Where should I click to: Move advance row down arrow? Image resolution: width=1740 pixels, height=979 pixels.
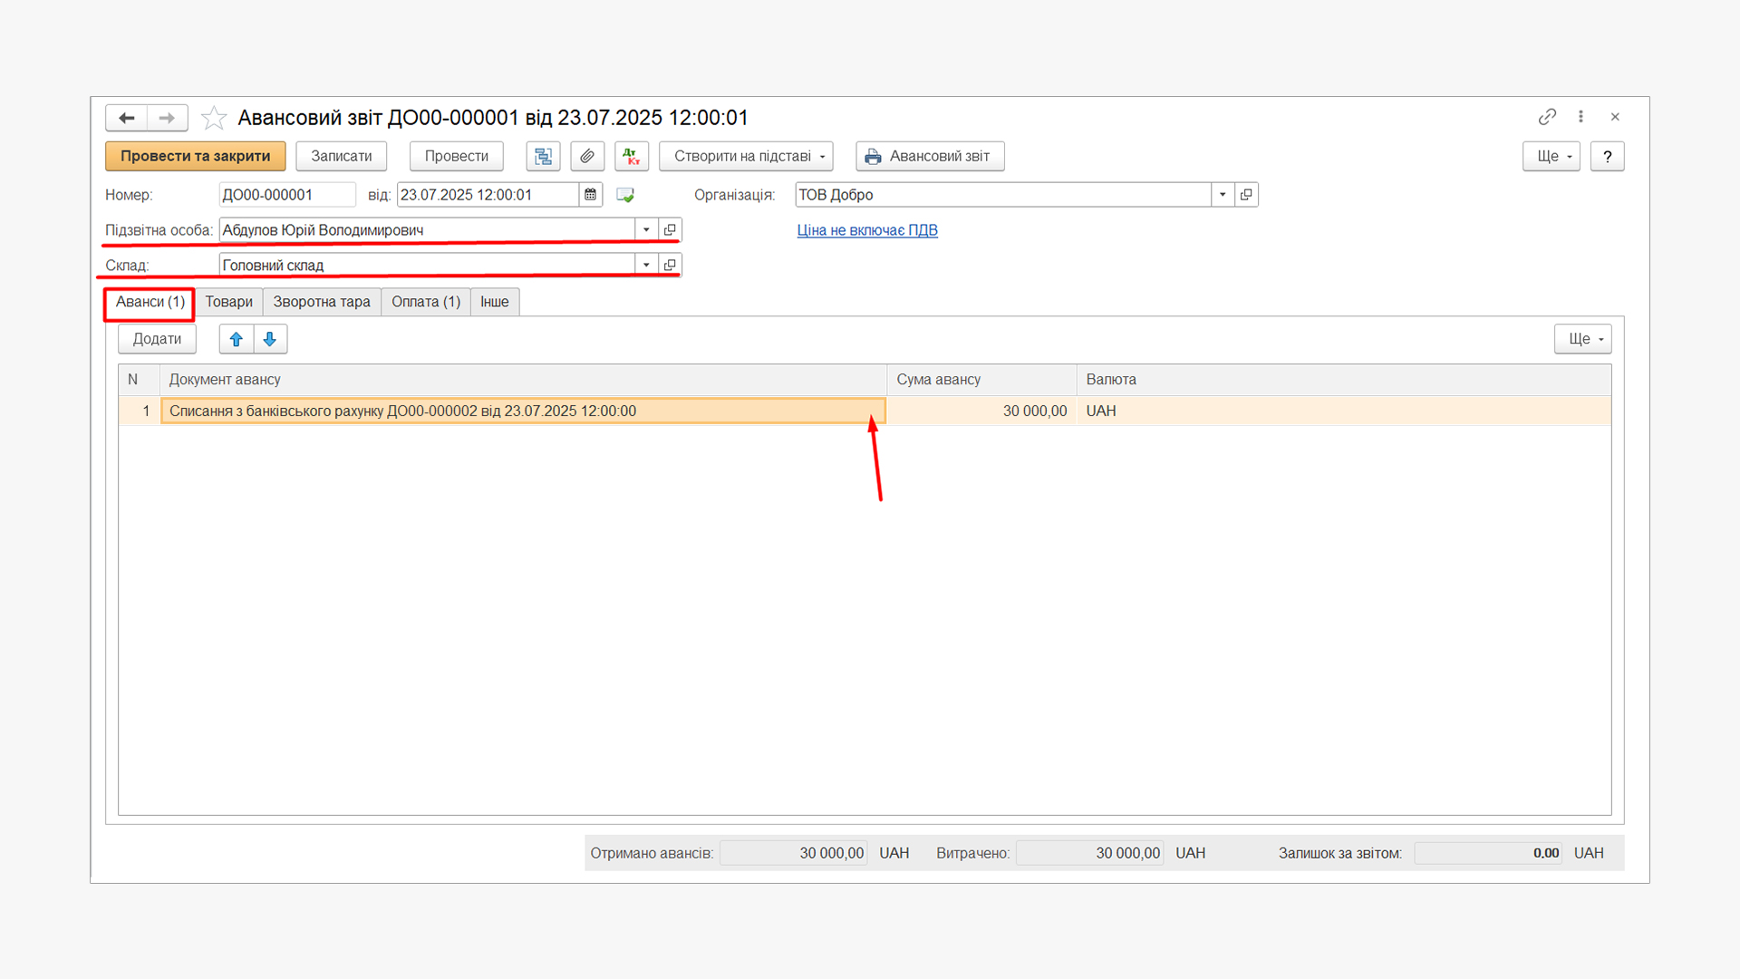pos(270,339)
